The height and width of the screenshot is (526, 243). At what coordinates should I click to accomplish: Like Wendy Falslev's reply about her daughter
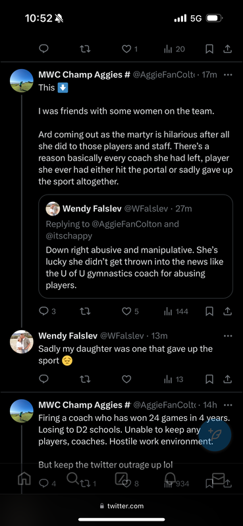(126, 379)
